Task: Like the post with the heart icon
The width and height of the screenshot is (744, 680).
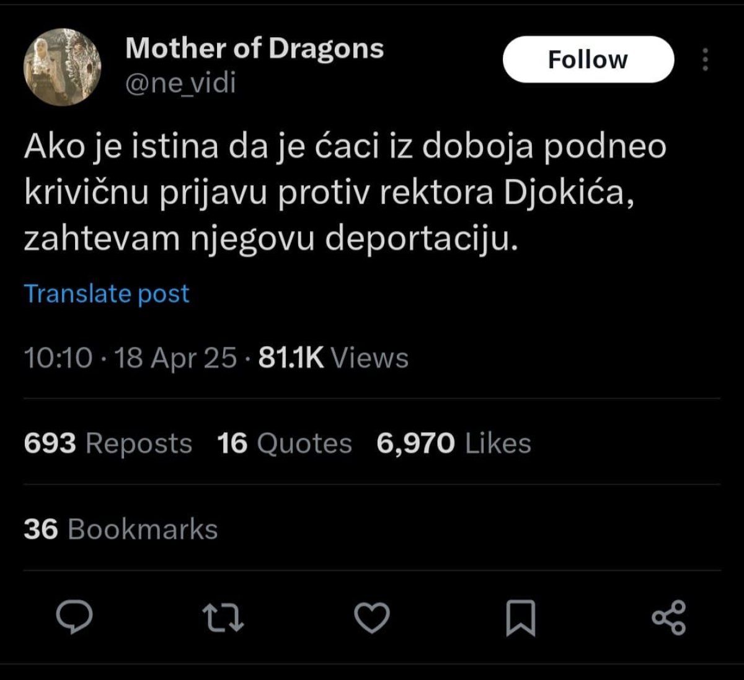Action: coord(372,617)
